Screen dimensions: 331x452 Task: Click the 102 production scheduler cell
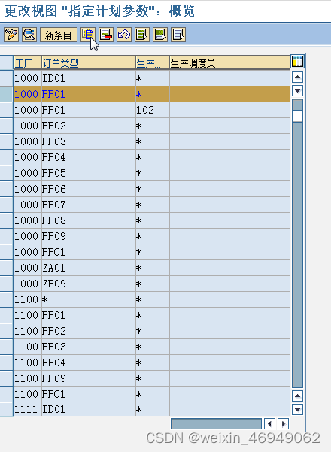152,110
